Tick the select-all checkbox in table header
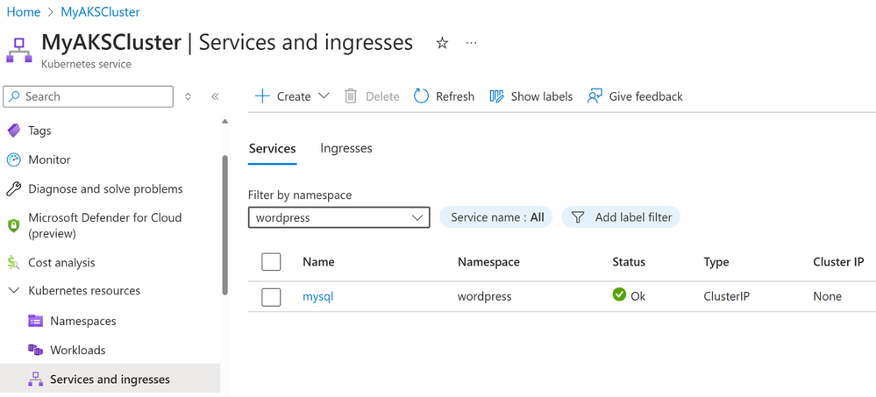 click(271, 262)
